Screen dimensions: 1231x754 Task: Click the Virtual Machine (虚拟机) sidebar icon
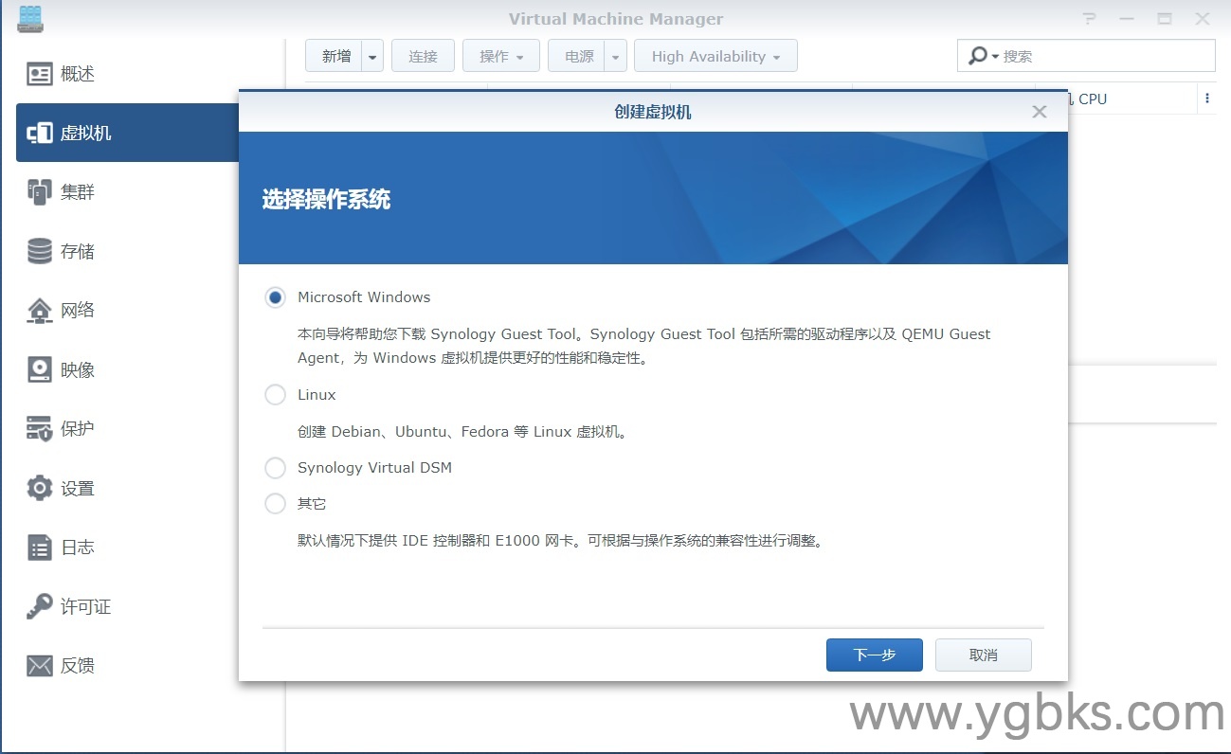[x=40, y=134]
